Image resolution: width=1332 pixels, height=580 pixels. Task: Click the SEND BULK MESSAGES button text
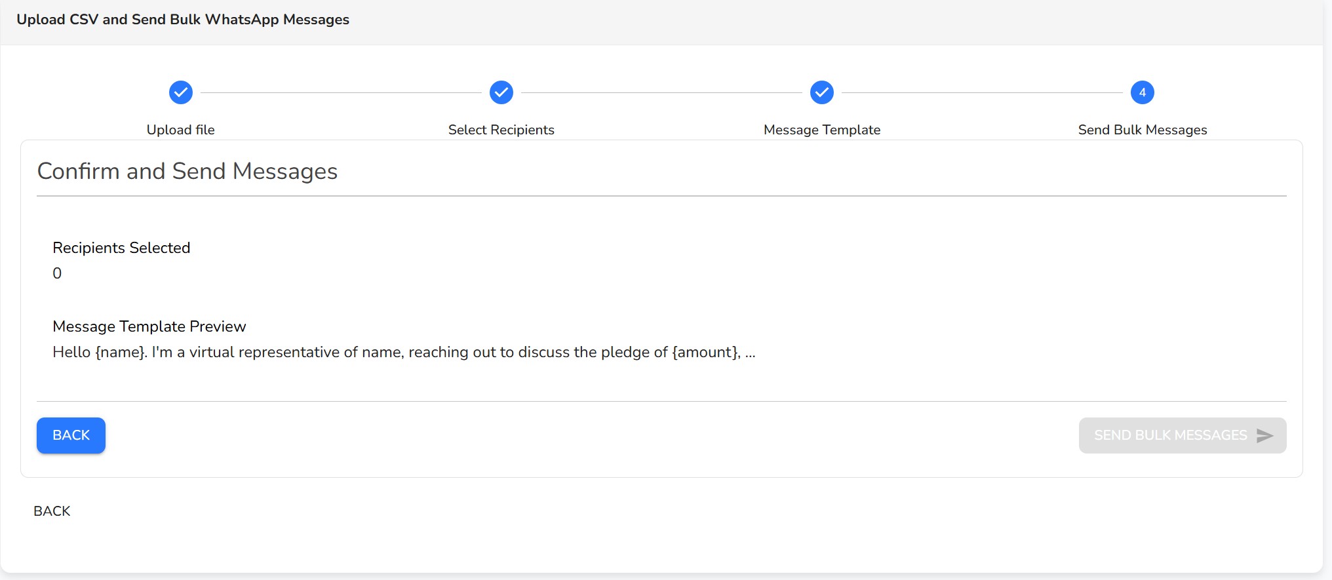[x=1170, y=436]
